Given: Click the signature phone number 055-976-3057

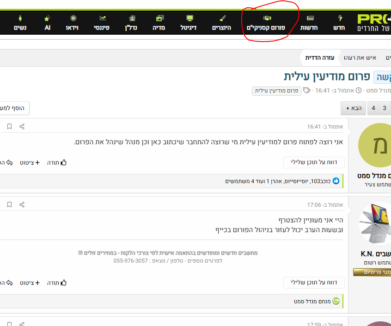Looking at the screenshot, I should [131, 261].
